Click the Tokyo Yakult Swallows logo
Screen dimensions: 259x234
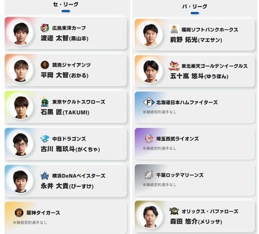point(45,102)
